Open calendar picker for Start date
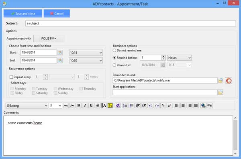This screenshot has height=159, width=241. click(59, 53)
